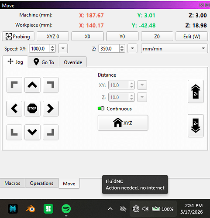
Task: Switch to the Jog tab
Action: click(15, 62)
